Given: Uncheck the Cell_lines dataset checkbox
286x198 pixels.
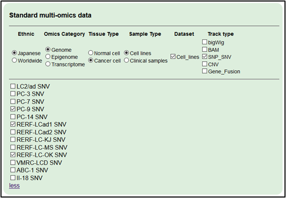Looking at the screenshot, I should point(173,57).
